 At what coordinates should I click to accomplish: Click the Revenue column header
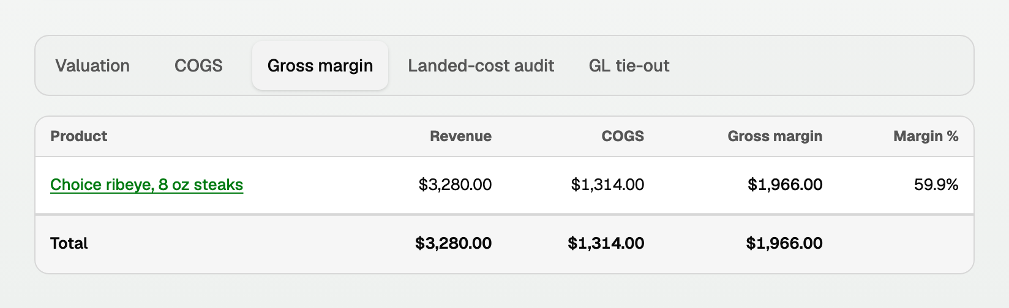tap(460, 136)
